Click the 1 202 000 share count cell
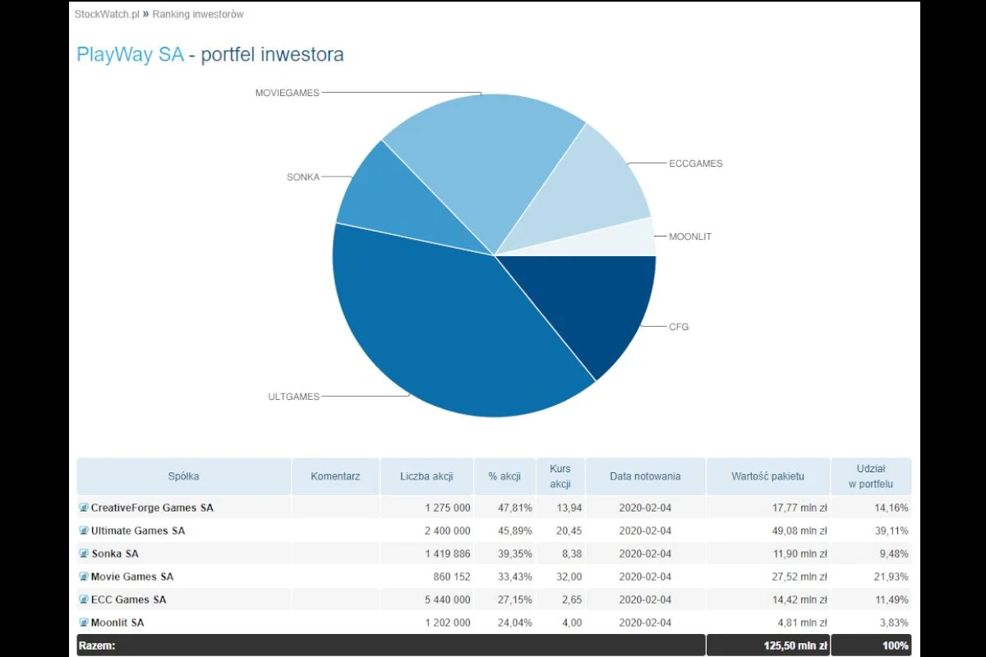This screenshot has width=986, height=657. click(426, 623)
